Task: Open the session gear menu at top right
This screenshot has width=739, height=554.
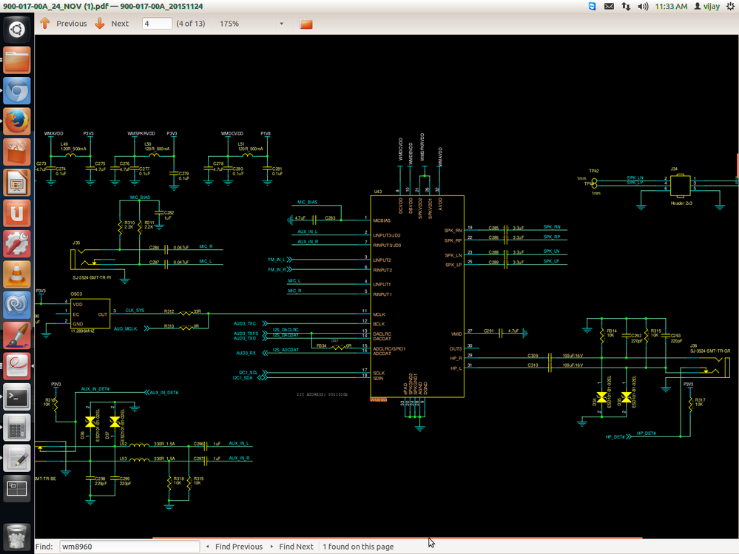Action: [x=731, y=7]
